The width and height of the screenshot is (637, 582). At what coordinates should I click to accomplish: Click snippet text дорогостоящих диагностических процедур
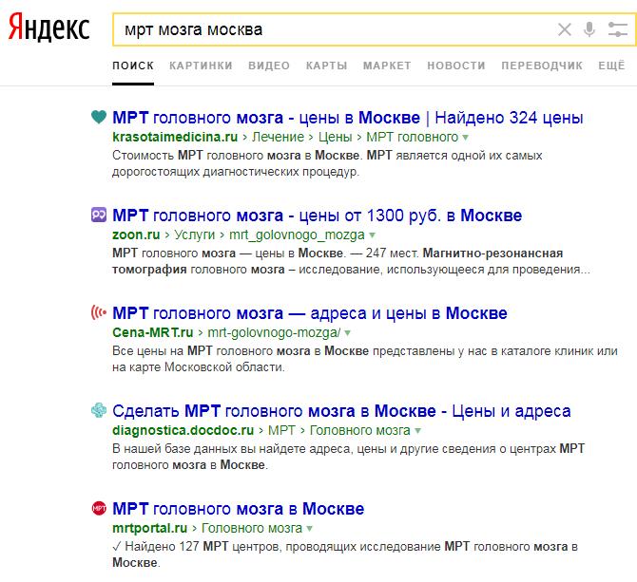[x=236, y=172]
